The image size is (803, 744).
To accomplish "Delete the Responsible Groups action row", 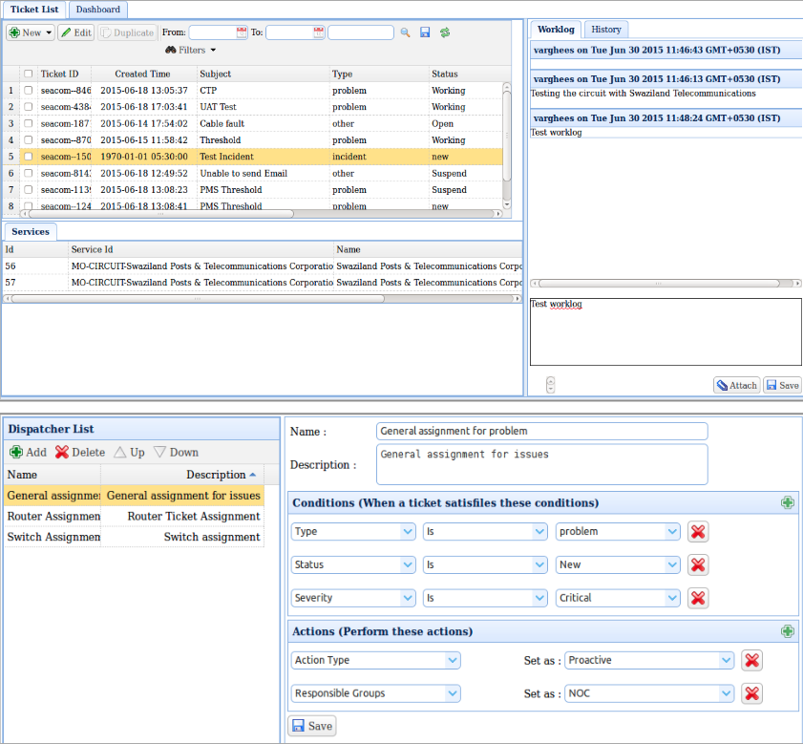I will (752, 693).
